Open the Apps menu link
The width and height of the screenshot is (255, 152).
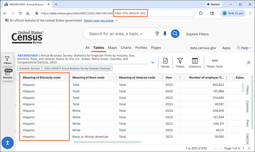pyautogui.click(x=226, y=48)
